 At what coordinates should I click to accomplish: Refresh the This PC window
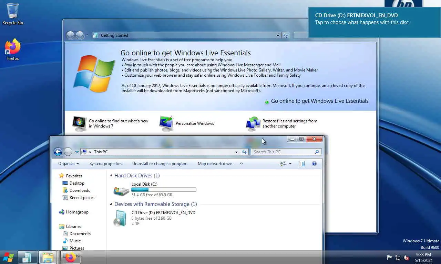[x=244, y=152]
